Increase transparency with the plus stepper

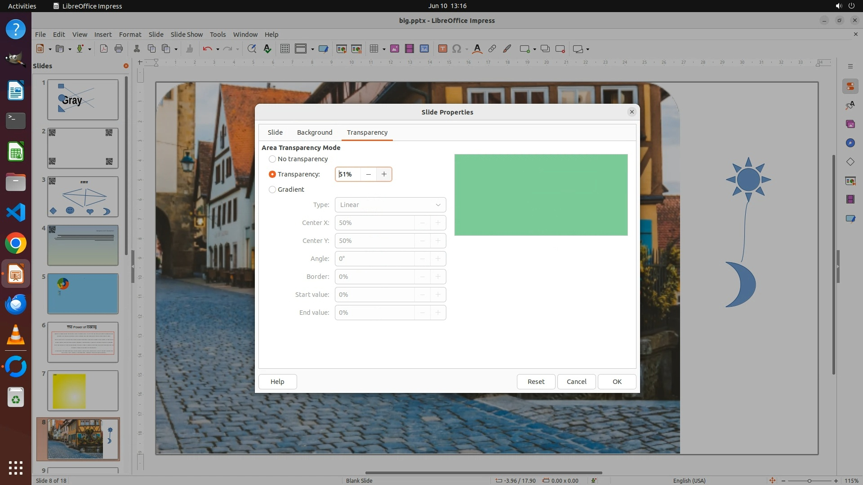[384, 174]
